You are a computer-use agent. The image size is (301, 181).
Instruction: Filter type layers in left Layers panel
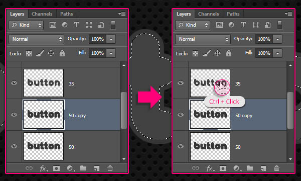click(x=77, y=25)
